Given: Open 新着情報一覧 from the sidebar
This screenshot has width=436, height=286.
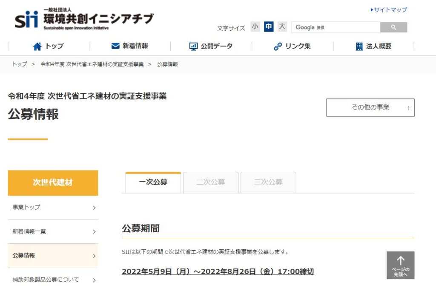Looking at the screenshot, I should point(53,232).
